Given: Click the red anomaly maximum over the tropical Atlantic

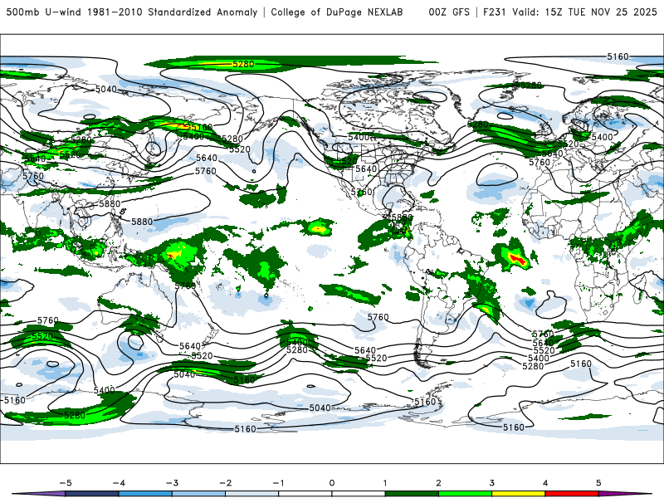Looking at the screenshot, I should (517, 259).
